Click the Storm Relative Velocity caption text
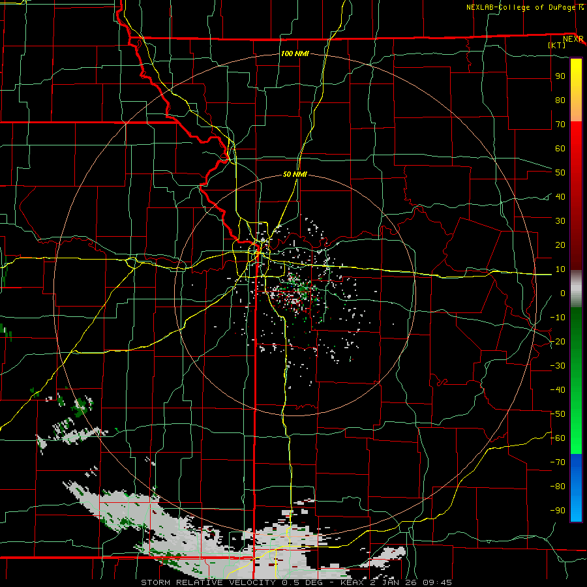The height and width of the screenshot is (587, 587). 296,582
